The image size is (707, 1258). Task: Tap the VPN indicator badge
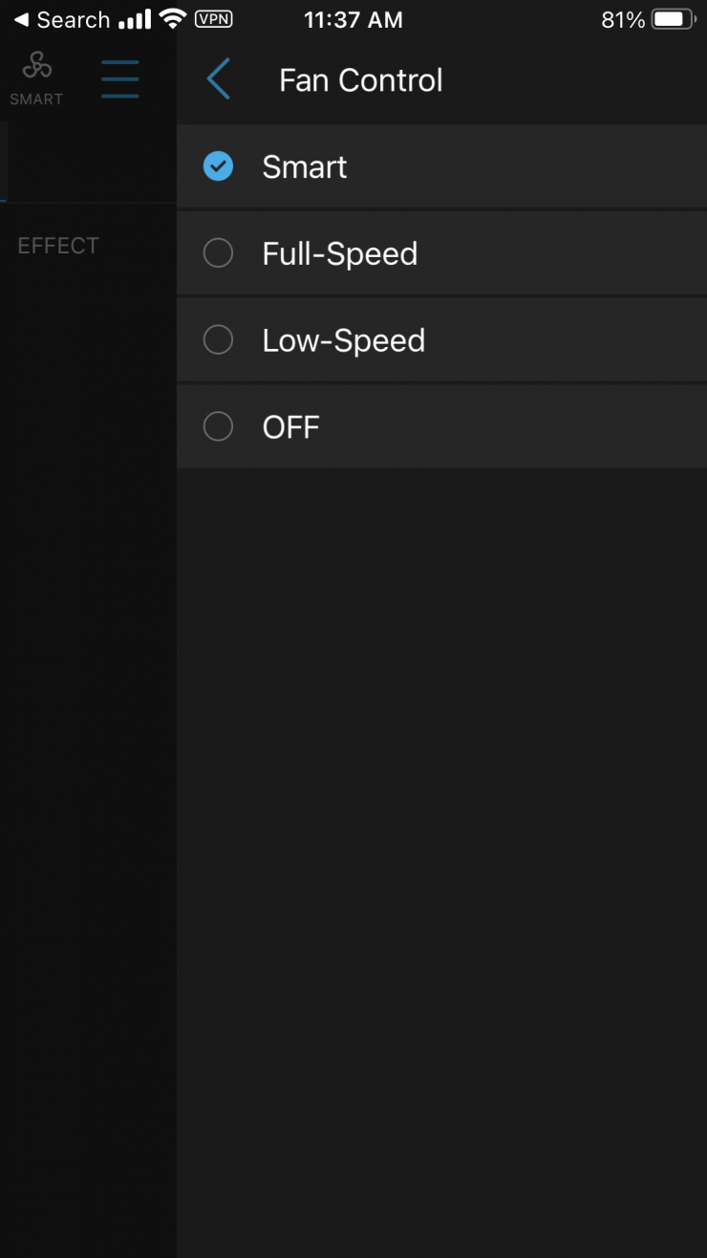212,19
